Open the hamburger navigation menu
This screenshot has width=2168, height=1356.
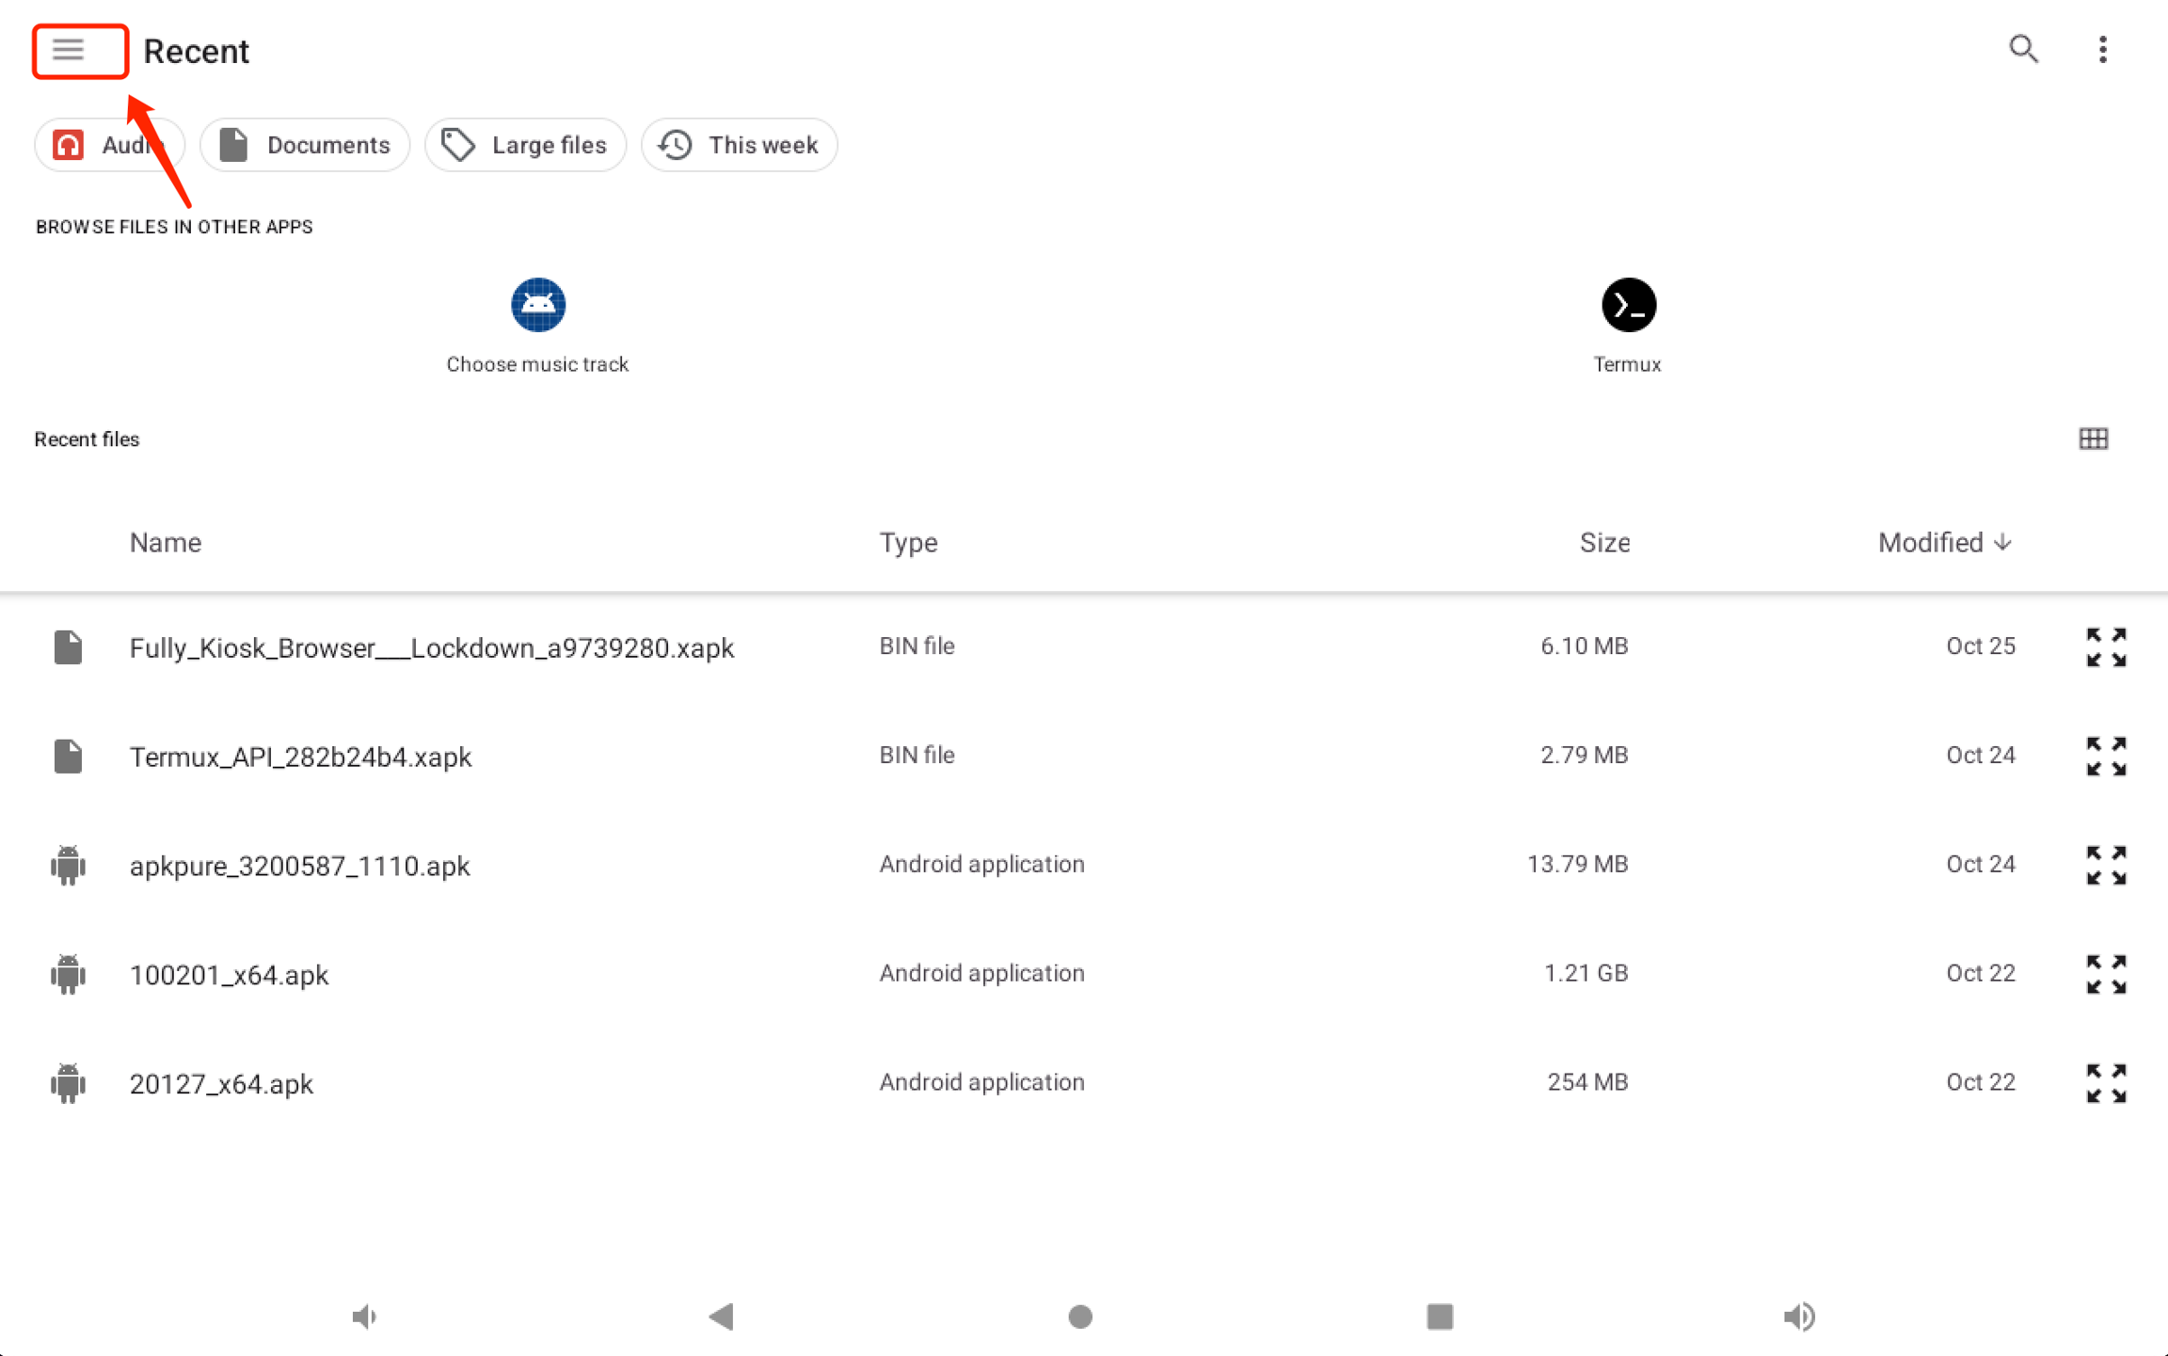[x=69, y=50]
